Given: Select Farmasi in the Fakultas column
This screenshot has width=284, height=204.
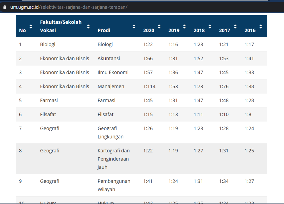Looking at the screenshot, I should pos(49,100).
